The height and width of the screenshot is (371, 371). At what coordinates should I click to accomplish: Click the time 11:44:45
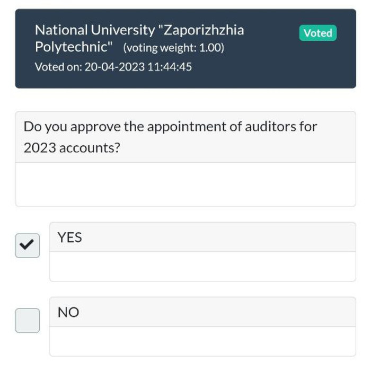(170, 67)
